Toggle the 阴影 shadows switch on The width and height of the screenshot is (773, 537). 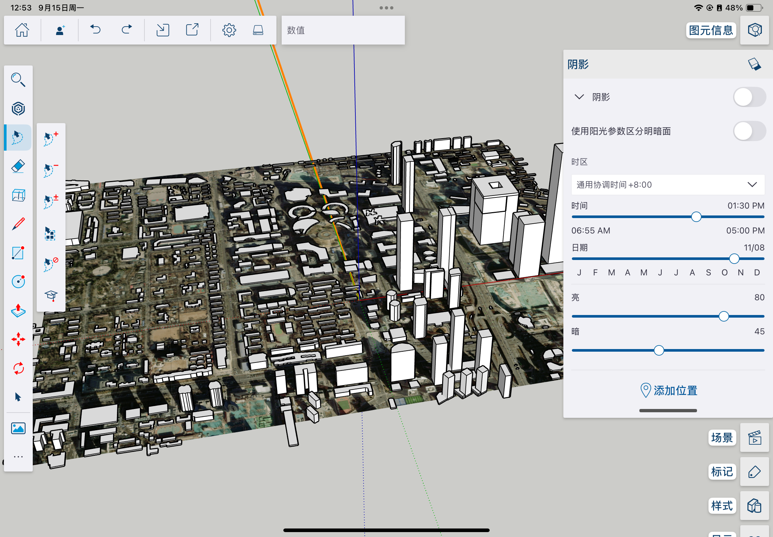click(749, 97)
